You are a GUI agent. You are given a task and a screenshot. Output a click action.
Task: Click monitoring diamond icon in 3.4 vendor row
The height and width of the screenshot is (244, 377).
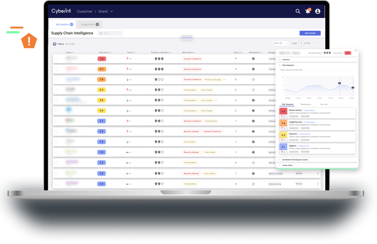[x=253, y=142]
